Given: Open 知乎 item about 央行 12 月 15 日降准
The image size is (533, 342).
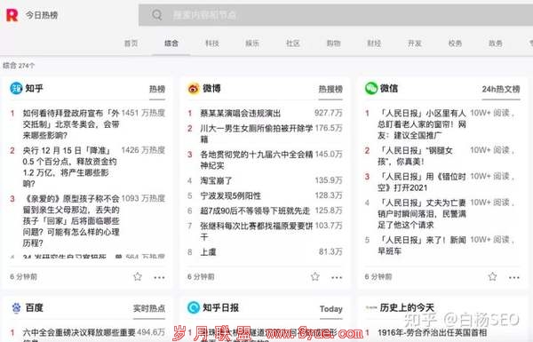Looking at the screenshot, I should 69,167.
